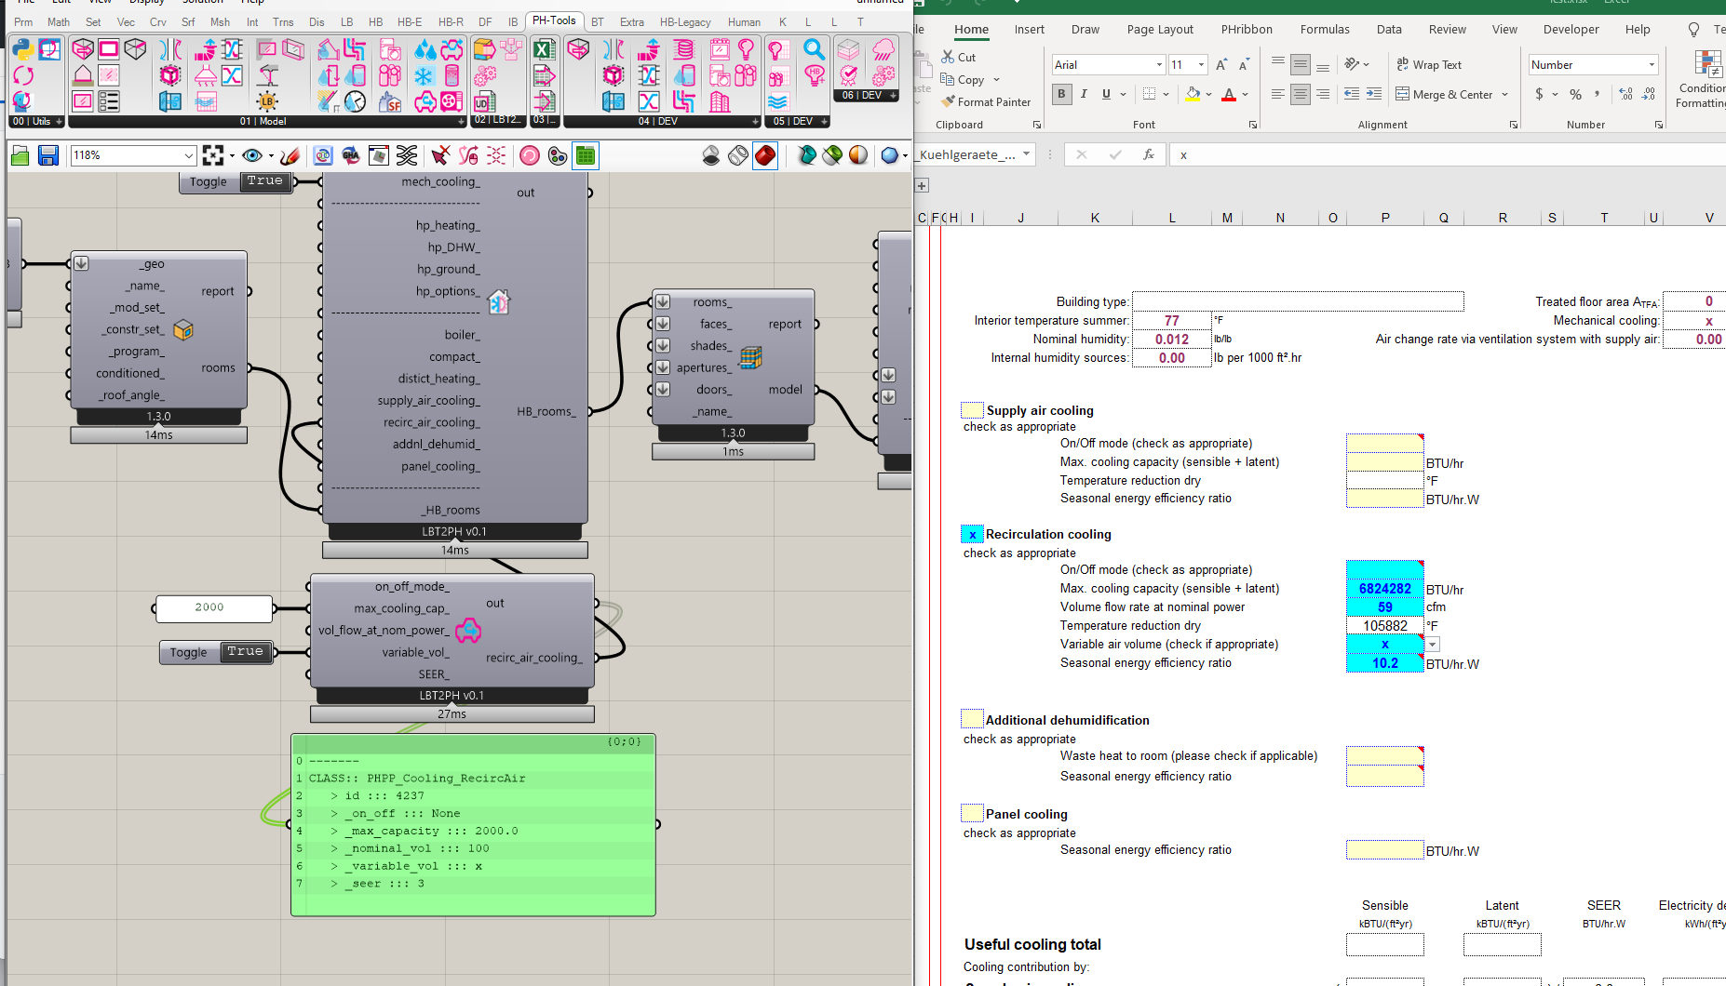This screenshot has width=1726, height=986.
Task: Open the Page Layout ribbon tab
Action: [1159, 30]
